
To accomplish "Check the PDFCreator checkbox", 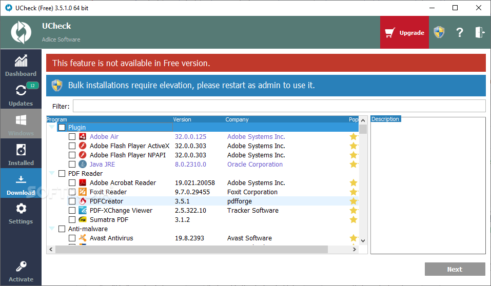I will pos(72,201).
